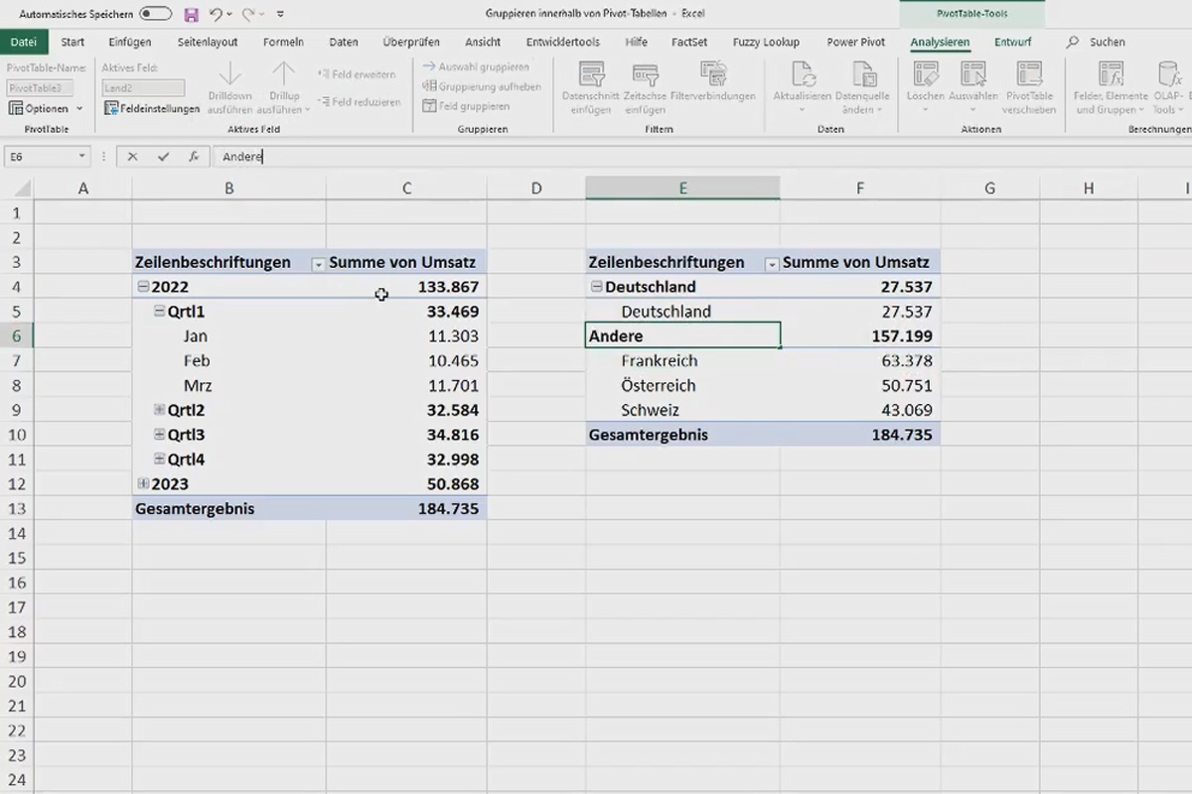Click Drillup ausführen arrow icon
Screen dimensions: 1192x794
click(284, 74)
